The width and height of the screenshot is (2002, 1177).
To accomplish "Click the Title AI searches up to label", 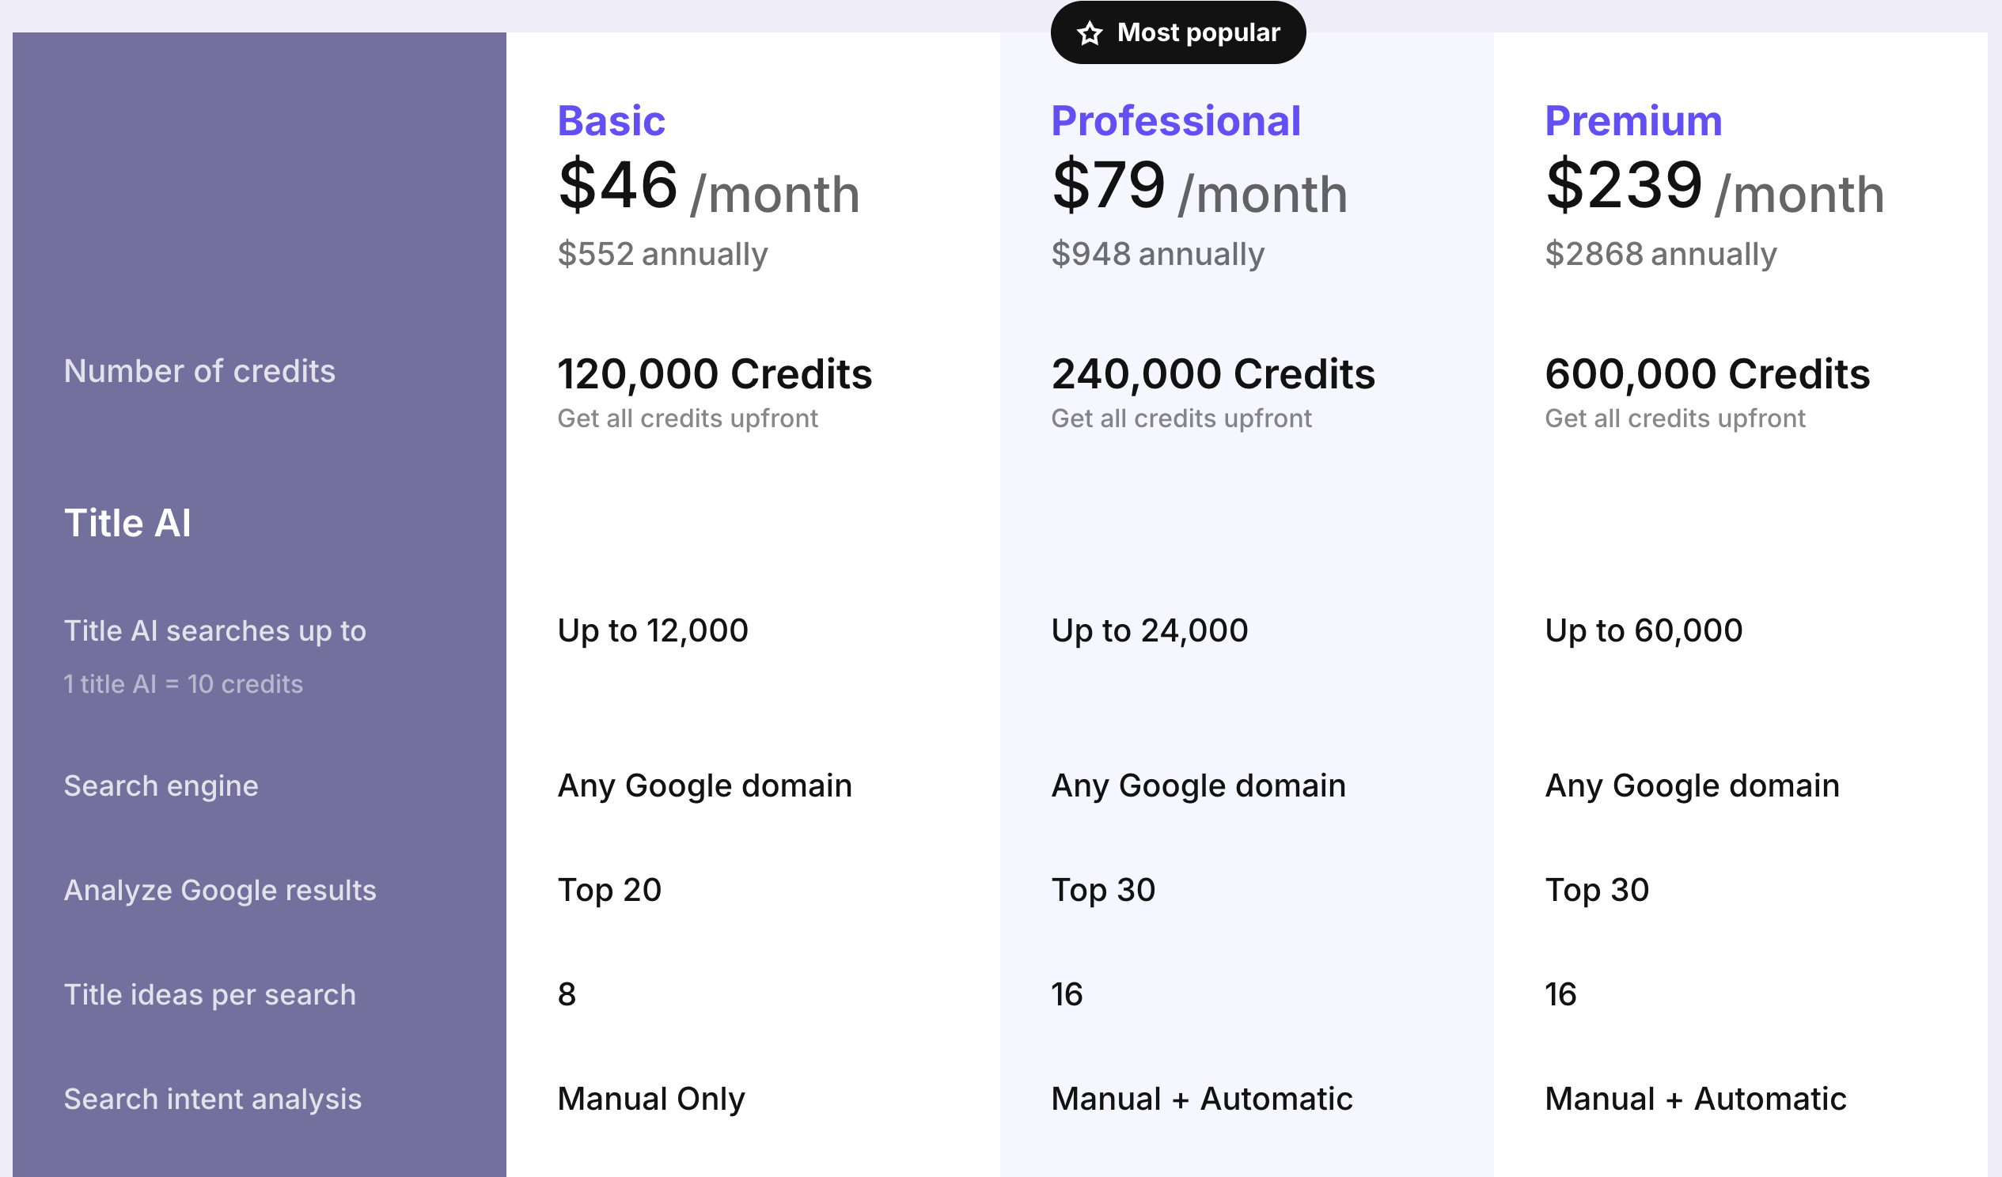I will tap(215, 630).
